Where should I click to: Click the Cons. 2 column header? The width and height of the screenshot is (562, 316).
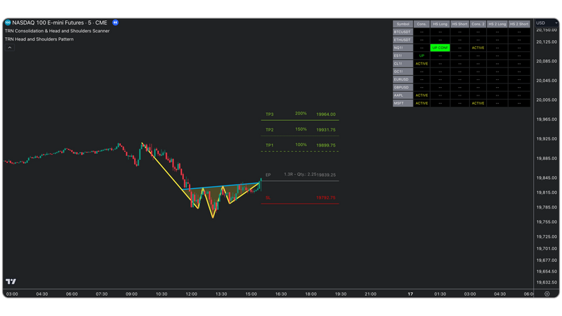tap(478, 24)
